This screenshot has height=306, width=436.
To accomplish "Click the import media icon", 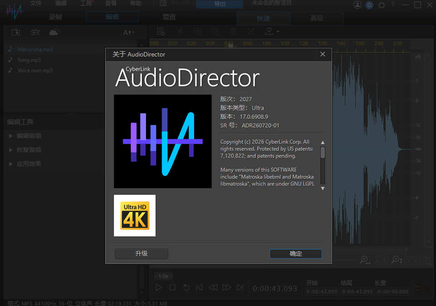I will [16, 32].
